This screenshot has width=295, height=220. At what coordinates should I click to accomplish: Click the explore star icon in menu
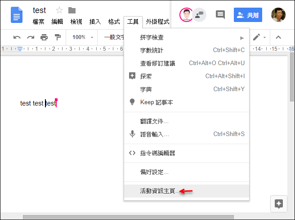pos(132,76)
